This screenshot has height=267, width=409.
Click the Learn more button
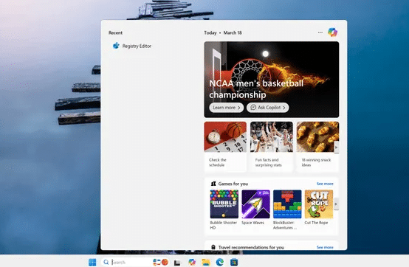(x=227, y=108)
